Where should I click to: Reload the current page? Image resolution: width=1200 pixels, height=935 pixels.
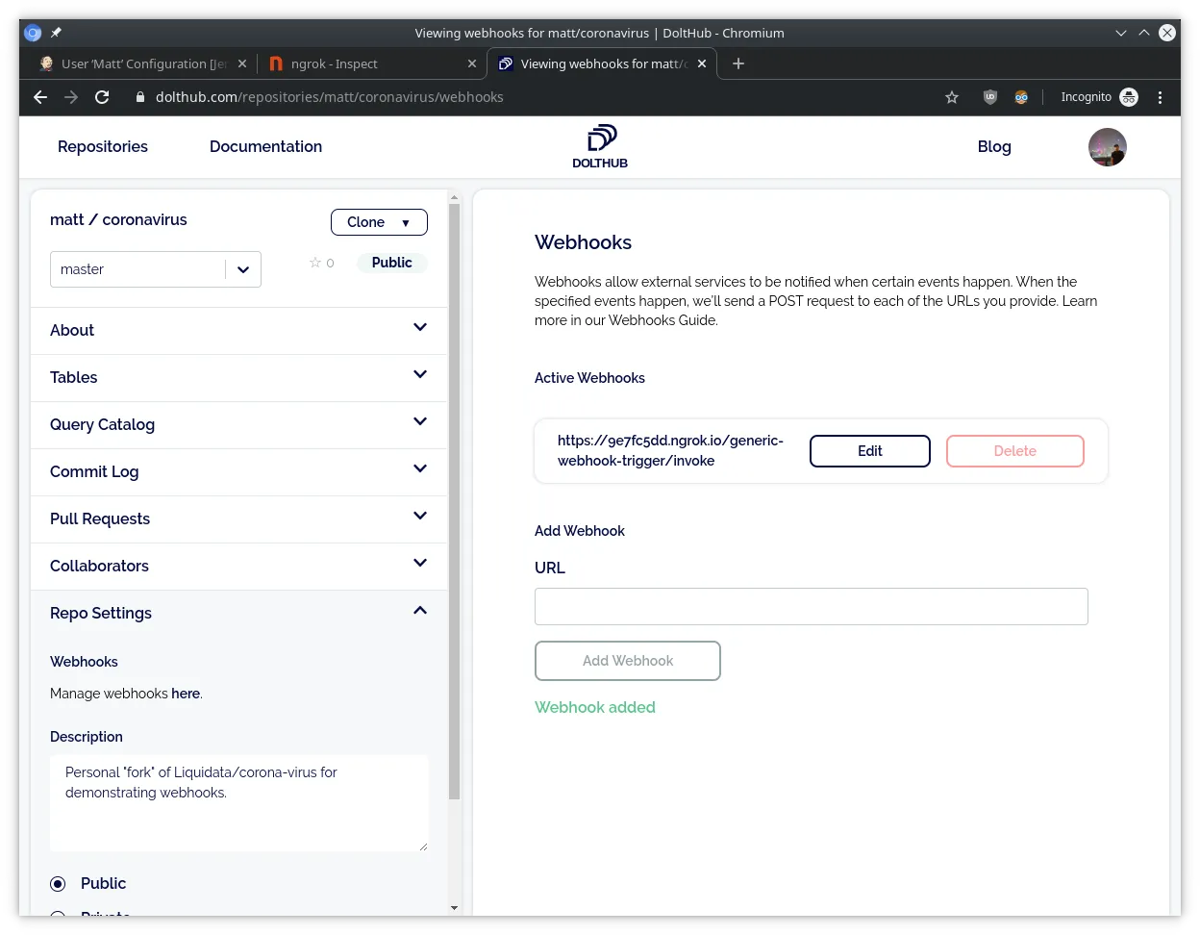102,97
